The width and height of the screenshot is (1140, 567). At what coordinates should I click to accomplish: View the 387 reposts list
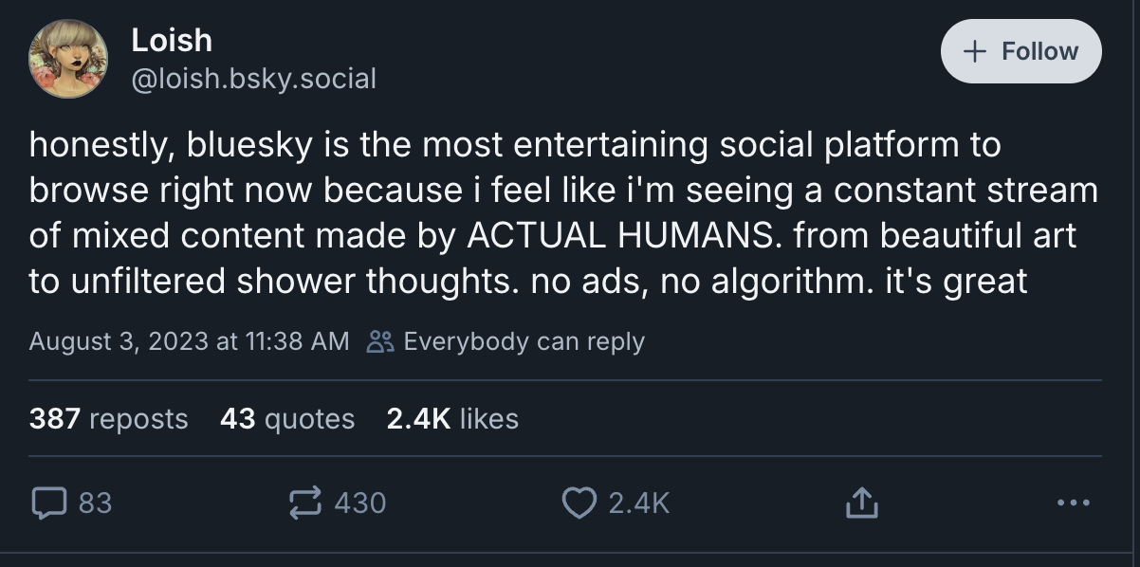click(x=109, y=418)
